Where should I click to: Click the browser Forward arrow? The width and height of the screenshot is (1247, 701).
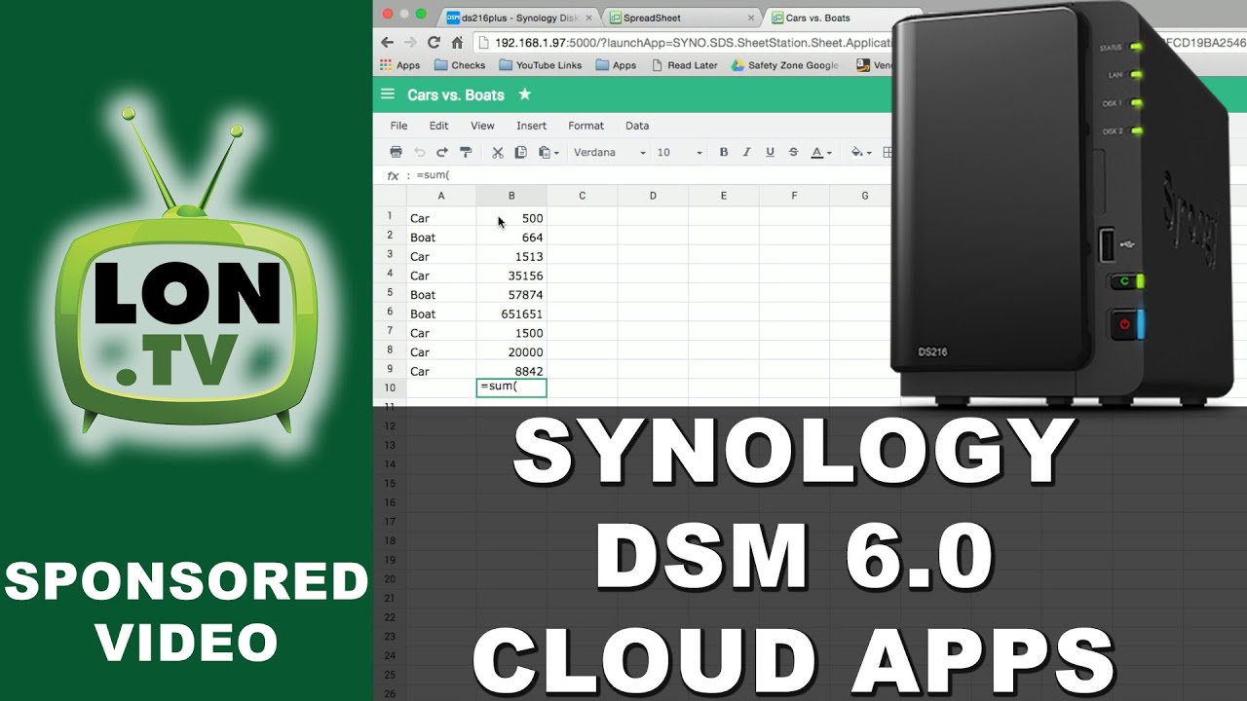click(x=410, y=42)
